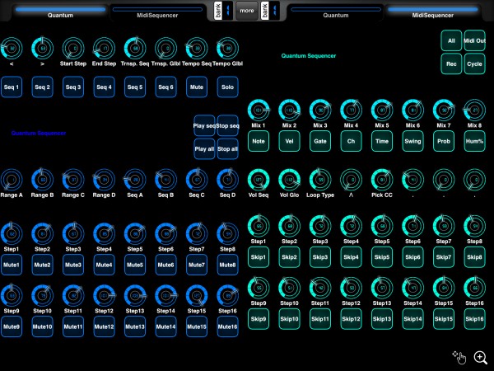Viewport: 494px width, 371px height.
Task: Select the Gate mode button
Action: (320, 141)
